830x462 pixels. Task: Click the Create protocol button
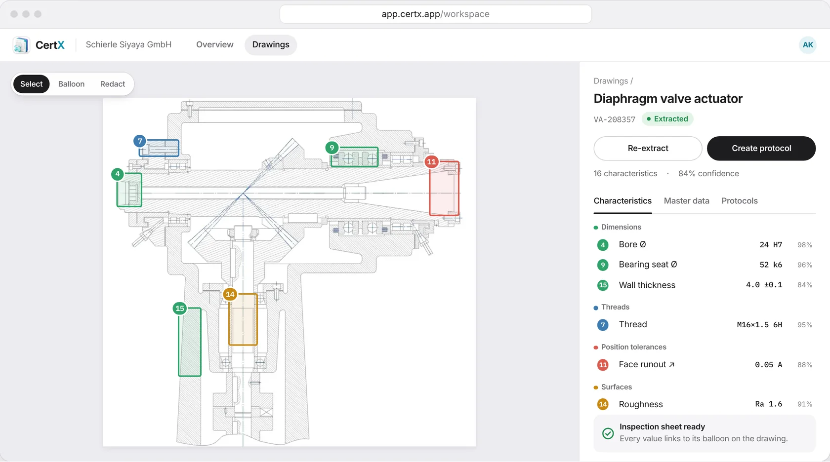tap(761, 149)
